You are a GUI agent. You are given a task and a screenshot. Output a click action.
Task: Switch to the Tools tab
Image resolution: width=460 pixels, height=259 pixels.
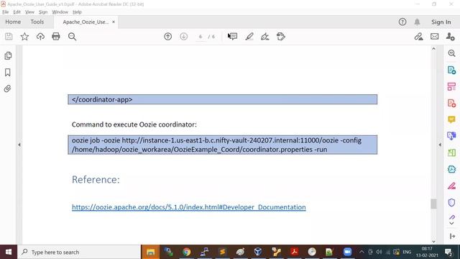(x=37, y=22)
